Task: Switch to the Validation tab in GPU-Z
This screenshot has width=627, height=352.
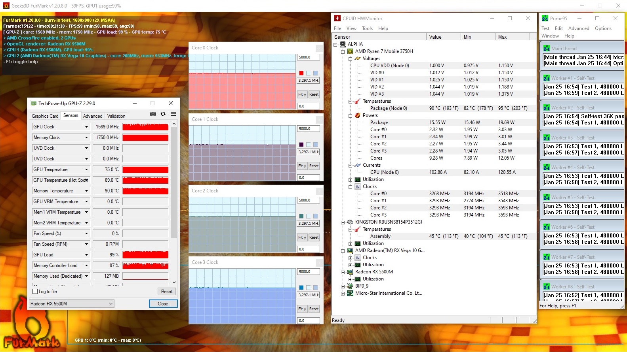Action: [x=116, y=116]
